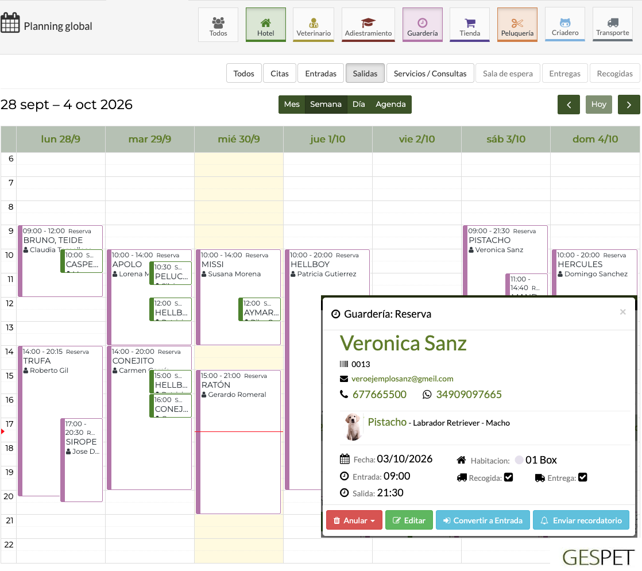Viewport: 642px width, 571px height.
Task: Click the envelope email icon
Action: coord(344,379)
